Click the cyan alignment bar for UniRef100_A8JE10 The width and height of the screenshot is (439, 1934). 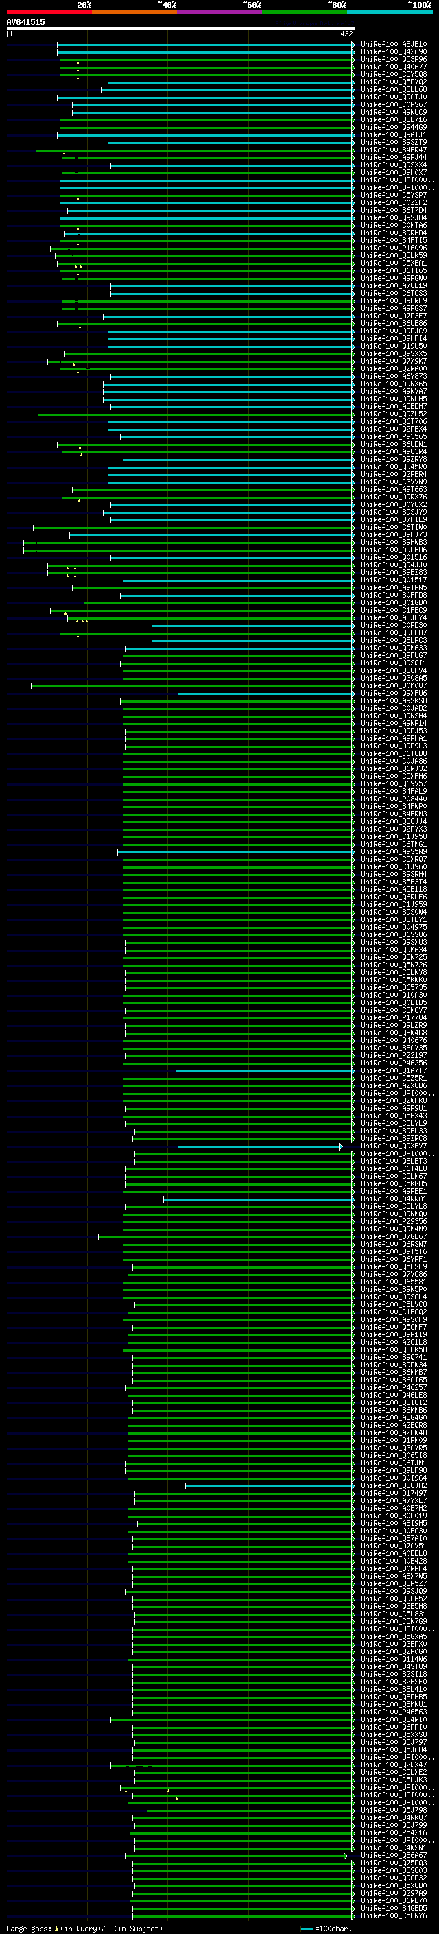point(206,45)
